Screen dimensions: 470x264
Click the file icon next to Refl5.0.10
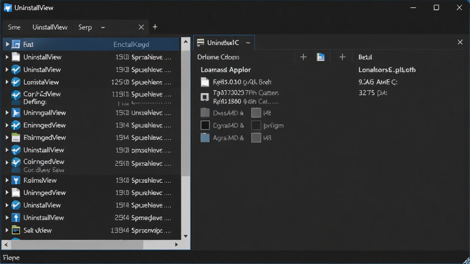[x=205, y=82]
